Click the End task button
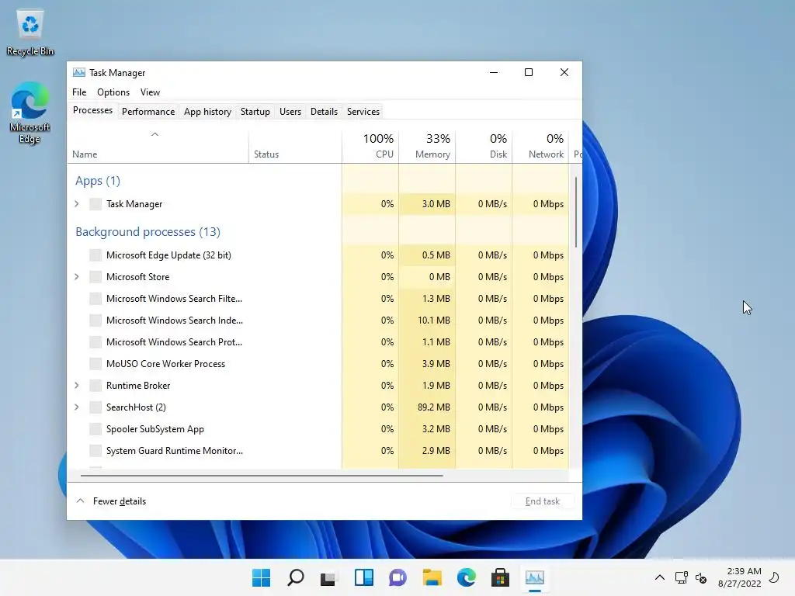 (x=543, y=501)
